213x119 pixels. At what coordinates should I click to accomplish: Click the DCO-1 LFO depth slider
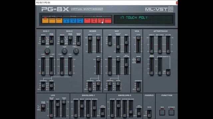(43, 66)
